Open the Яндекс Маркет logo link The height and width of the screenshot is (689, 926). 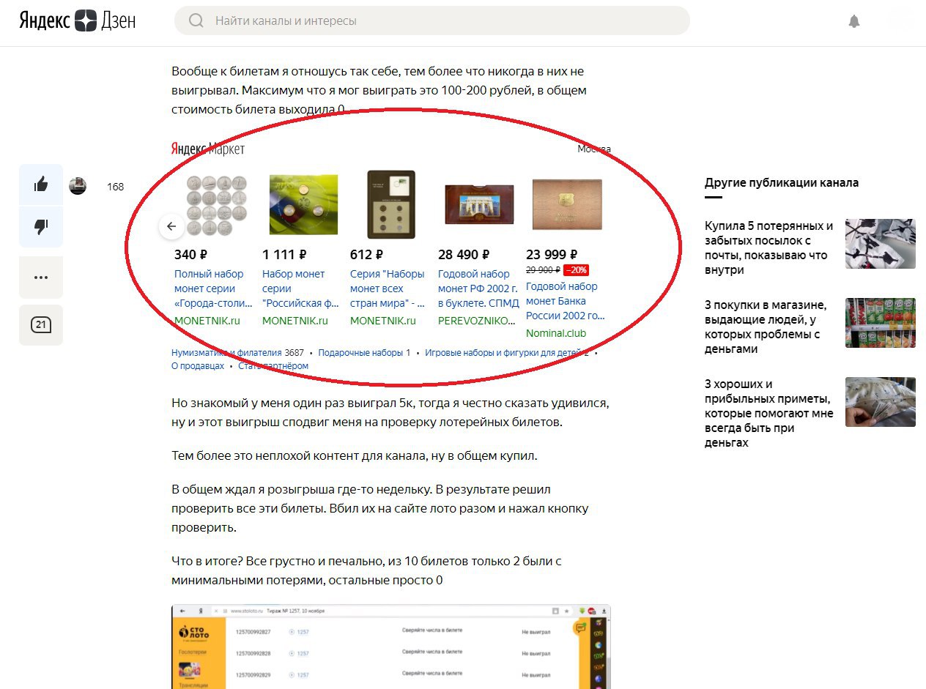208,149
